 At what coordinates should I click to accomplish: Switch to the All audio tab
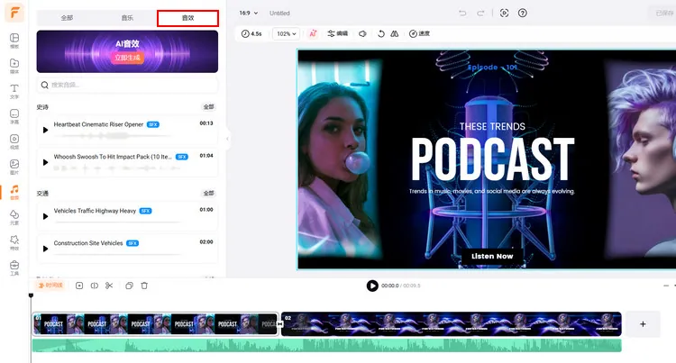(x=67, y=18)
